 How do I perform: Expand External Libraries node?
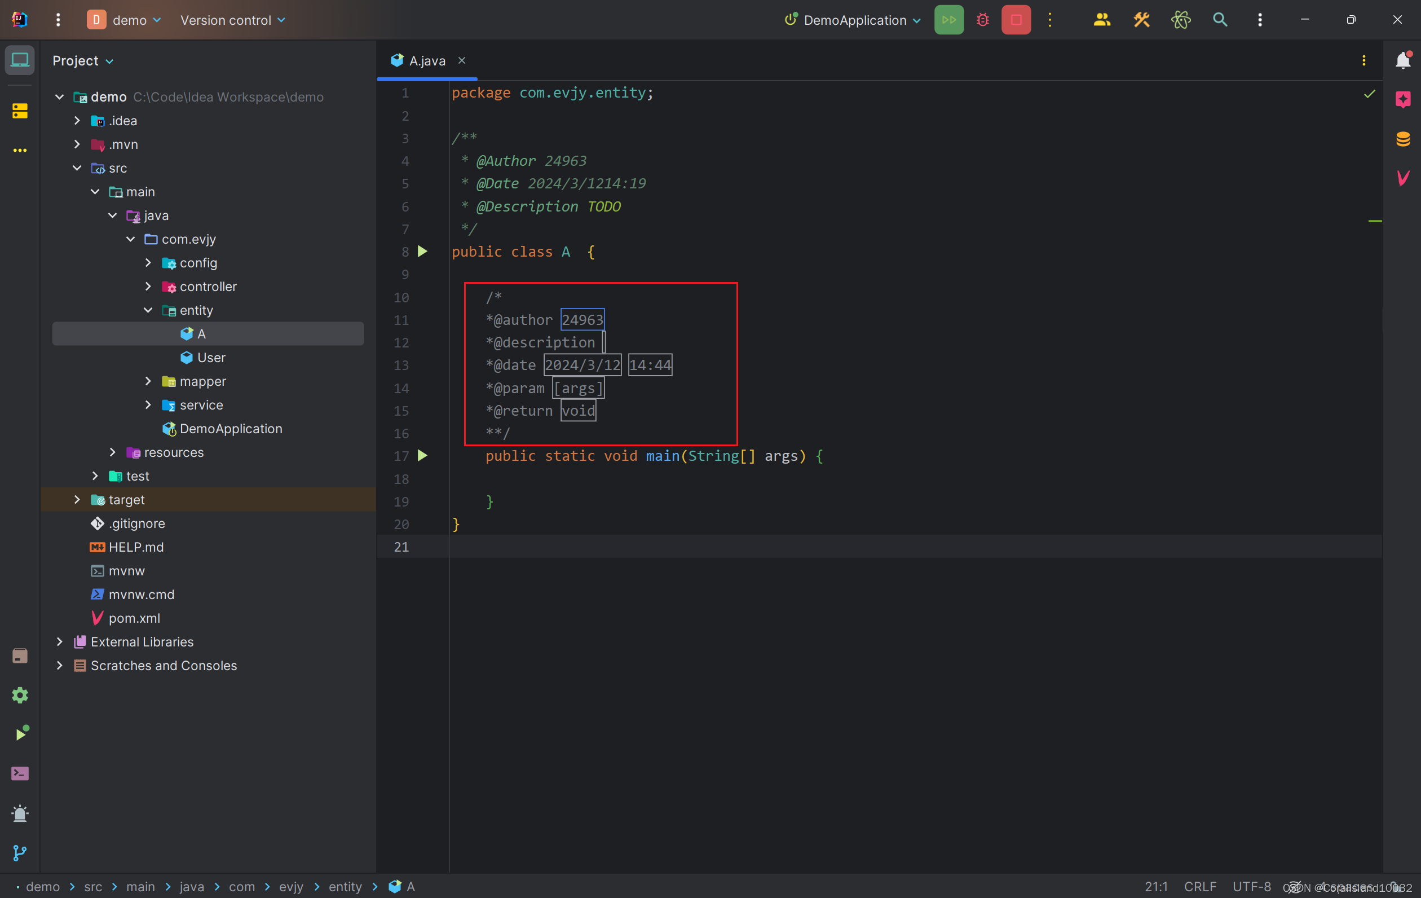point(60,642)
